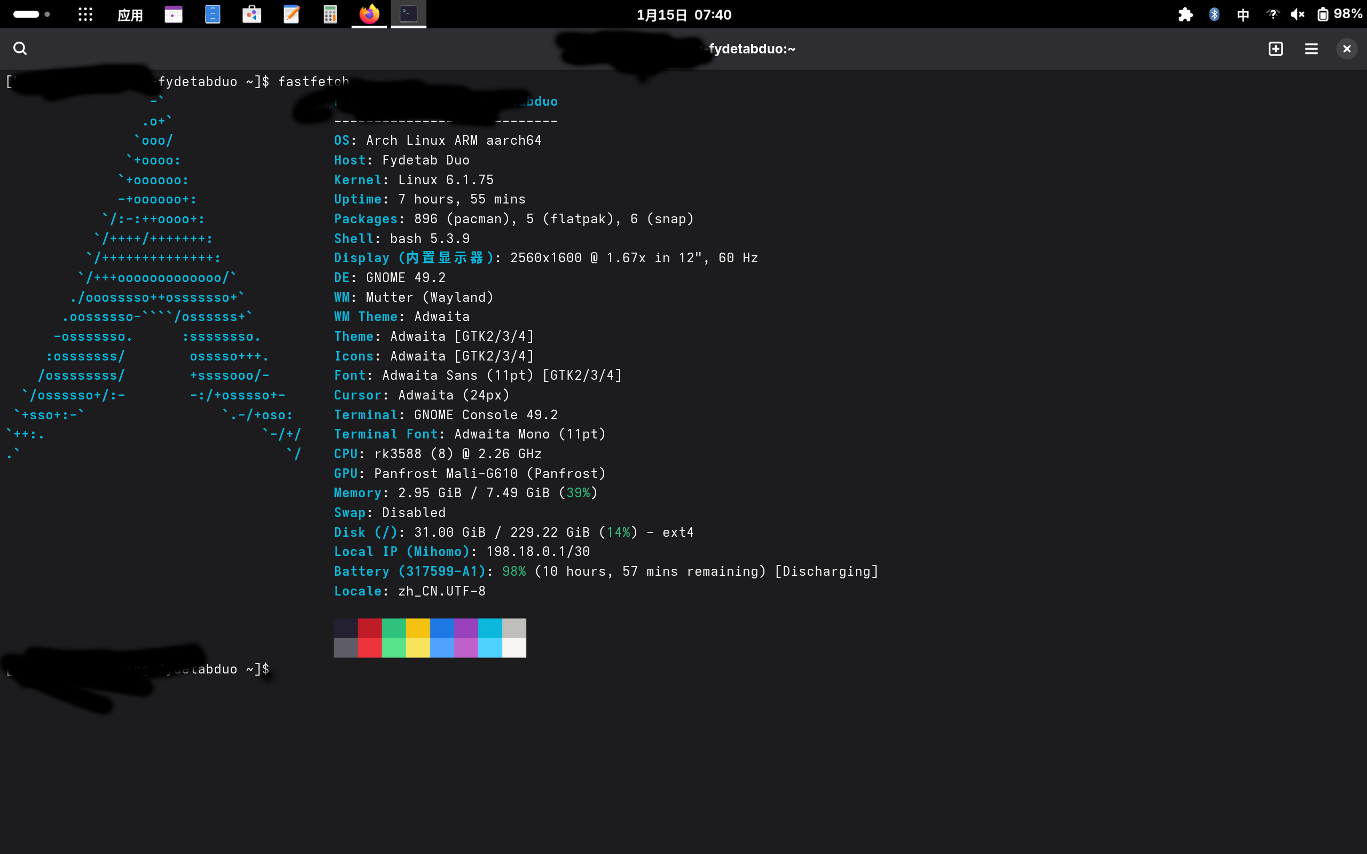Switch to the Firefox window icon
The image size is (1367, 854).
[370, 13]
